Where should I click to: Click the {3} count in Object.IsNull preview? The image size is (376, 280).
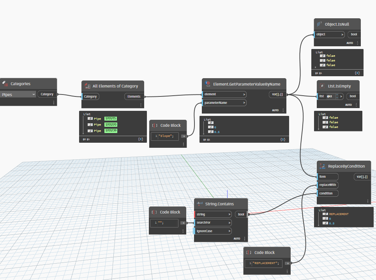357,73
